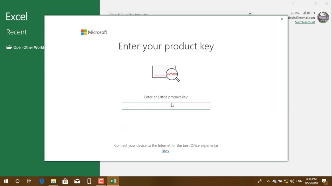The width and height of the screenshot is (332, 186).
Task: Open File Explorer from taskbar
Action: pos(53,181)
